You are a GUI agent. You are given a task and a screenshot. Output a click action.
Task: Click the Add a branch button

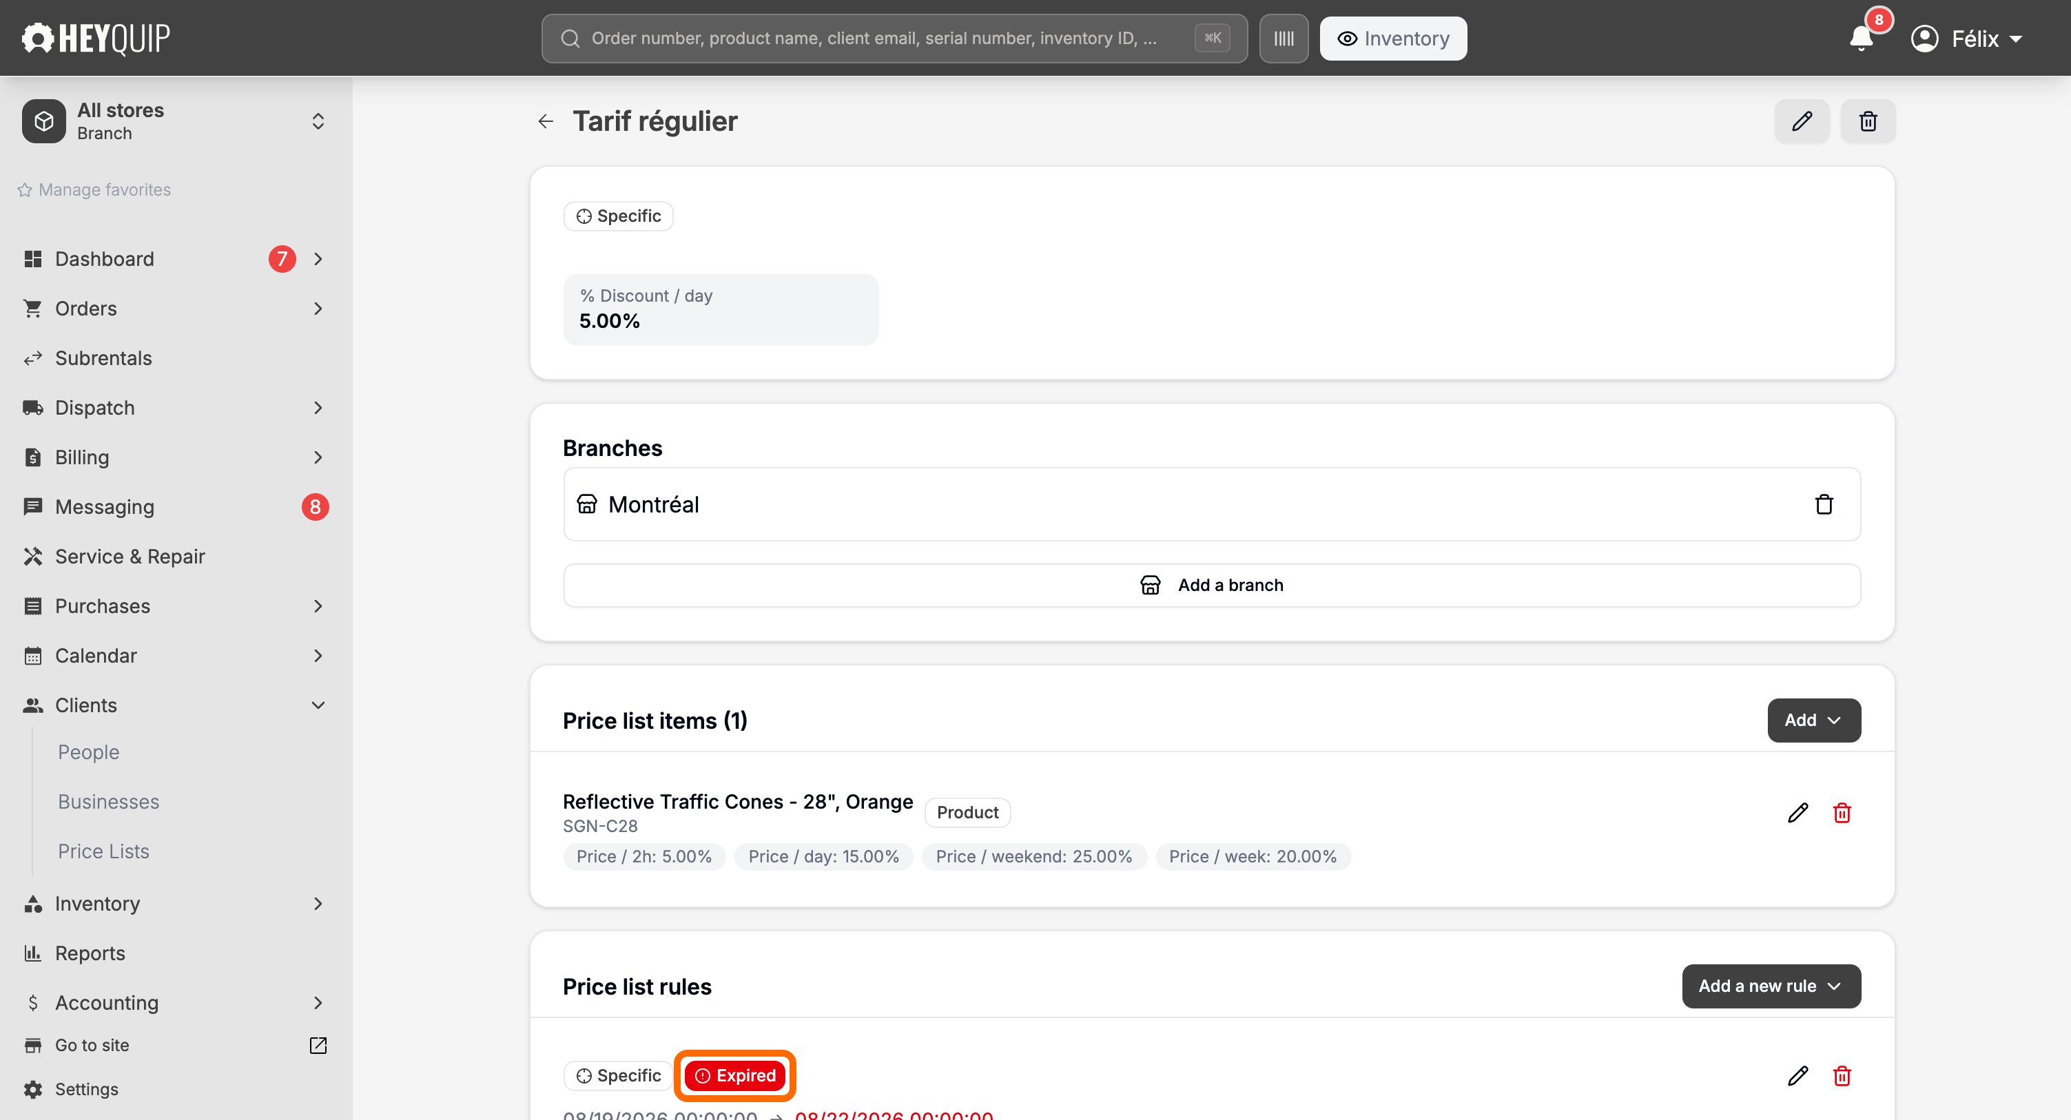coord(1212,585)
